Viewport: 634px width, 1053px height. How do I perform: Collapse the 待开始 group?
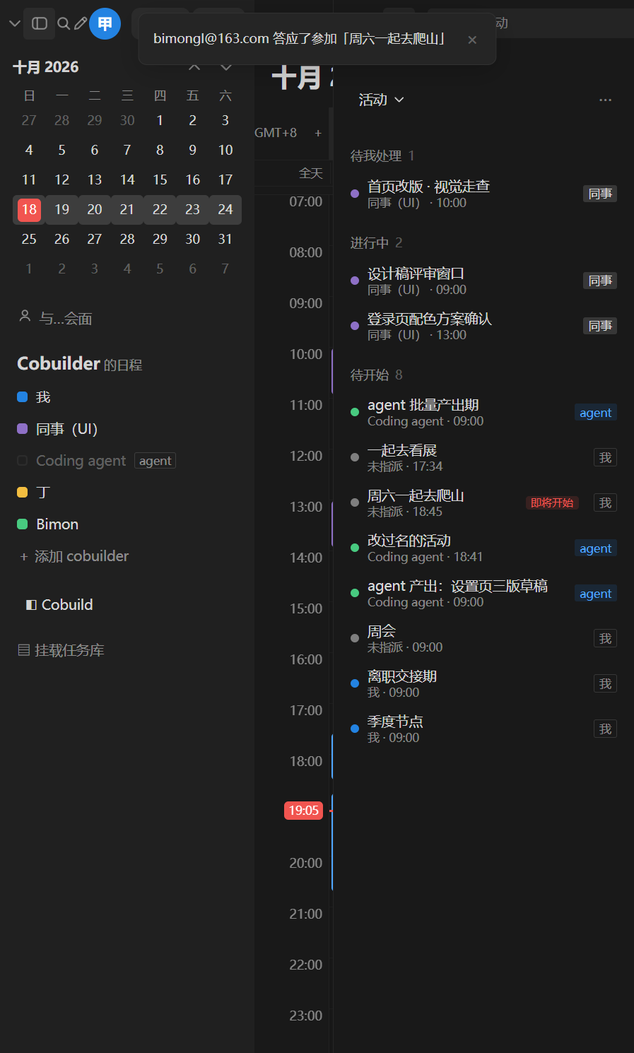click(376, 375)
